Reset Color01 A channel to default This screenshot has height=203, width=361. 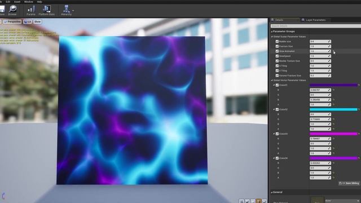tap(333, 104)
